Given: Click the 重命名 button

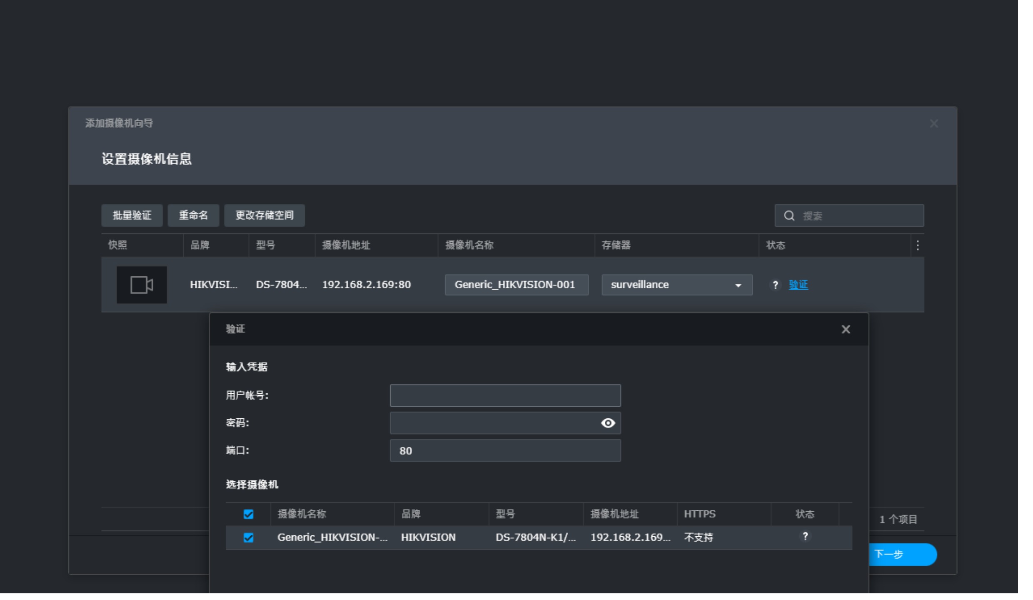Looking at the screenshot, I should pyautogui.click(x=193, y=215).
